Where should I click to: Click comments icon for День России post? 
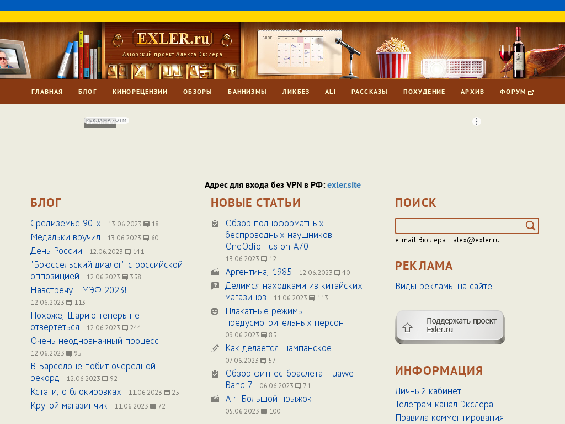click(127, 252)
